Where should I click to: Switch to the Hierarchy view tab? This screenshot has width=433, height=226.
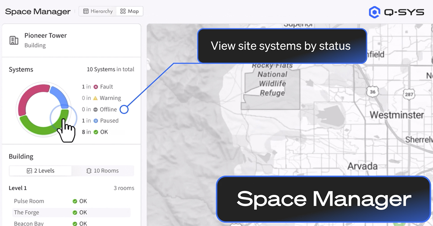tap(98, 11)
